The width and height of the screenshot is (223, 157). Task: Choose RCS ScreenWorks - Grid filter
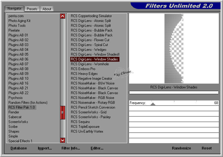pyautogui.click(x=89, y=112)
